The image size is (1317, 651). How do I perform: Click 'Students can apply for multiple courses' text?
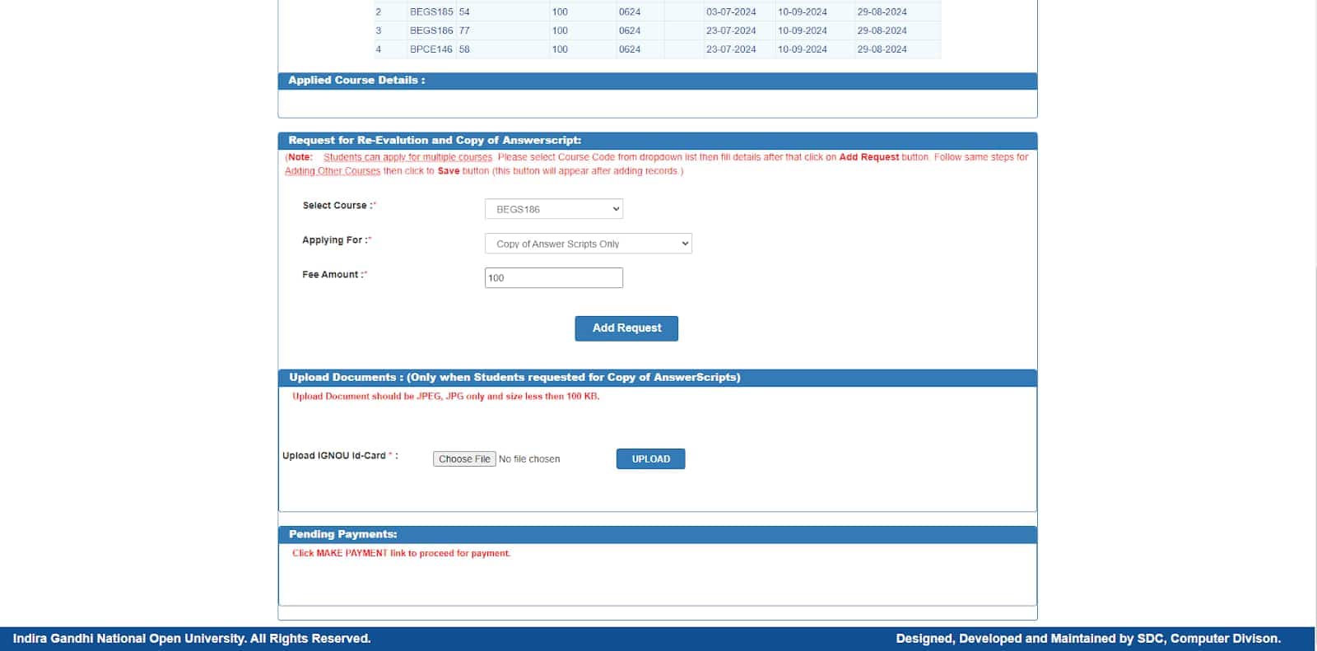coord(407,157)
